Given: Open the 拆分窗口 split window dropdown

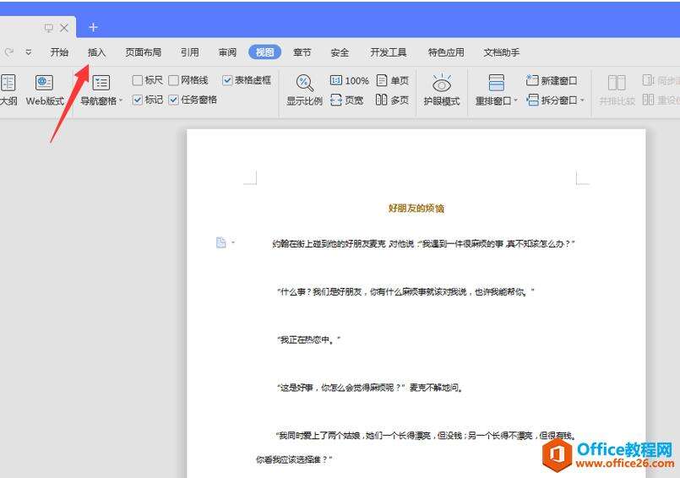Looking at the screenshot, I should coord(583,101).
